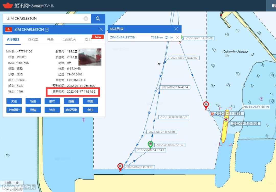Click the 提醒 button

[x=71, y=101]
